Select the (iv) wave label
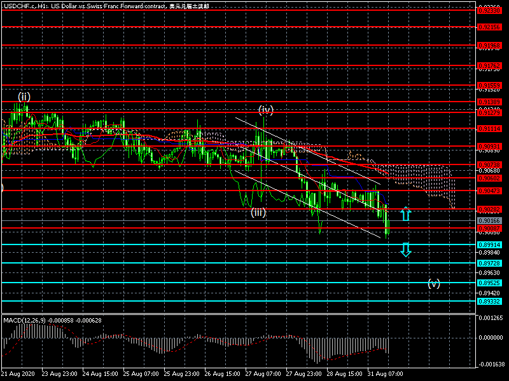 [265, 110]
